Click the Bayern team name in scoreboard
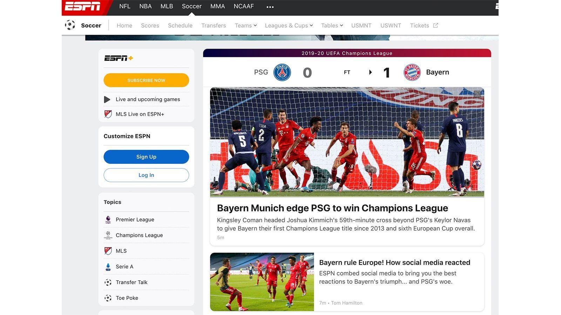561x315 pixels. coord(438,72)
